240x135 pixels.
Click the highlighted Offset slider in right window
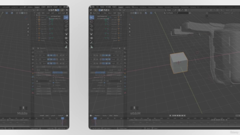click(98, 72)
